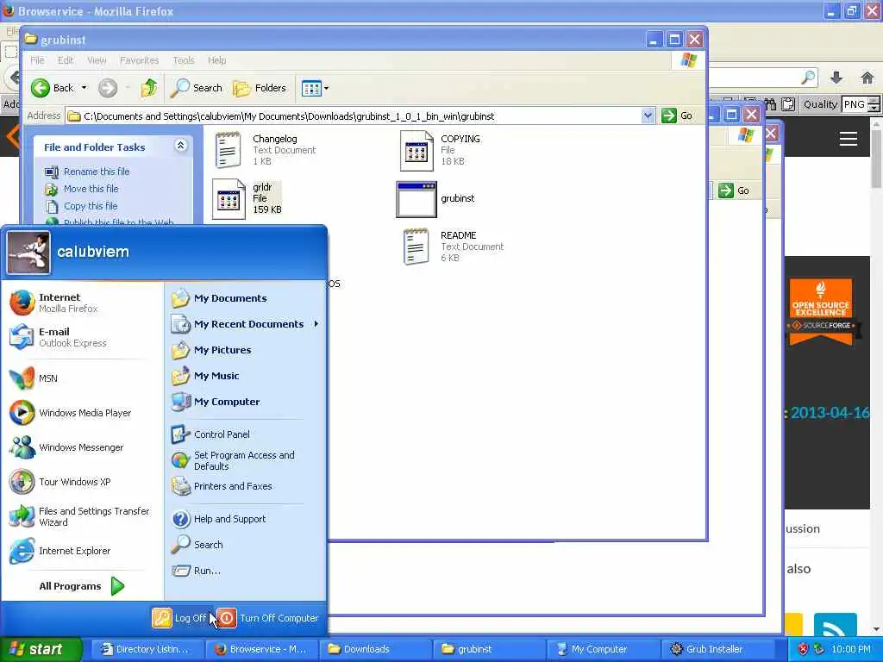Open Help and Support
883x662 pixels.
tap(246, 519)
